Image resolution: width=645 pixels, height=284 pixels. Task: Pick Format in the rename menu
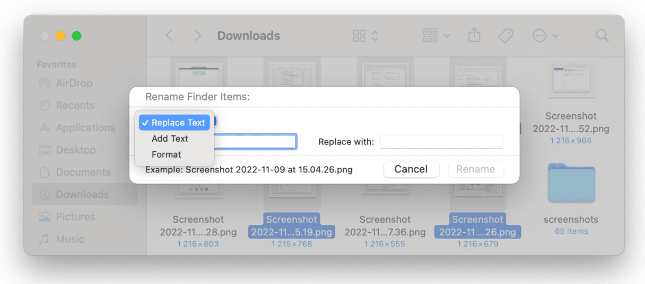[166, 154]
